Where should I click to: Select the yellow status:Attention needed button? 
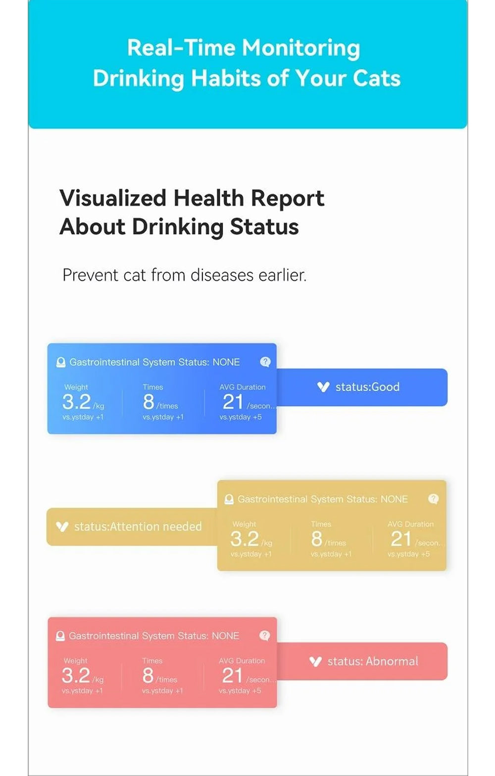pyautogui.click(x=132, y=526)
